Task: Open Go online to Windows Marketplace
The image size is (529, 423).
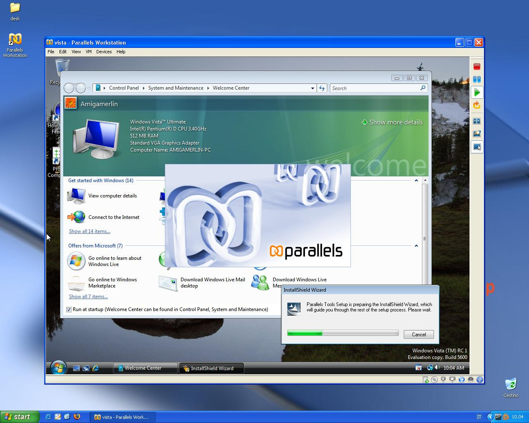Action: (x=102, y=283)
